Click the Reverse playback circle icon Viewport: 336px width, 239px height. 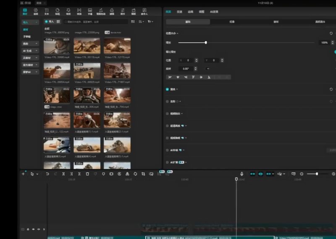coord(119,174)
